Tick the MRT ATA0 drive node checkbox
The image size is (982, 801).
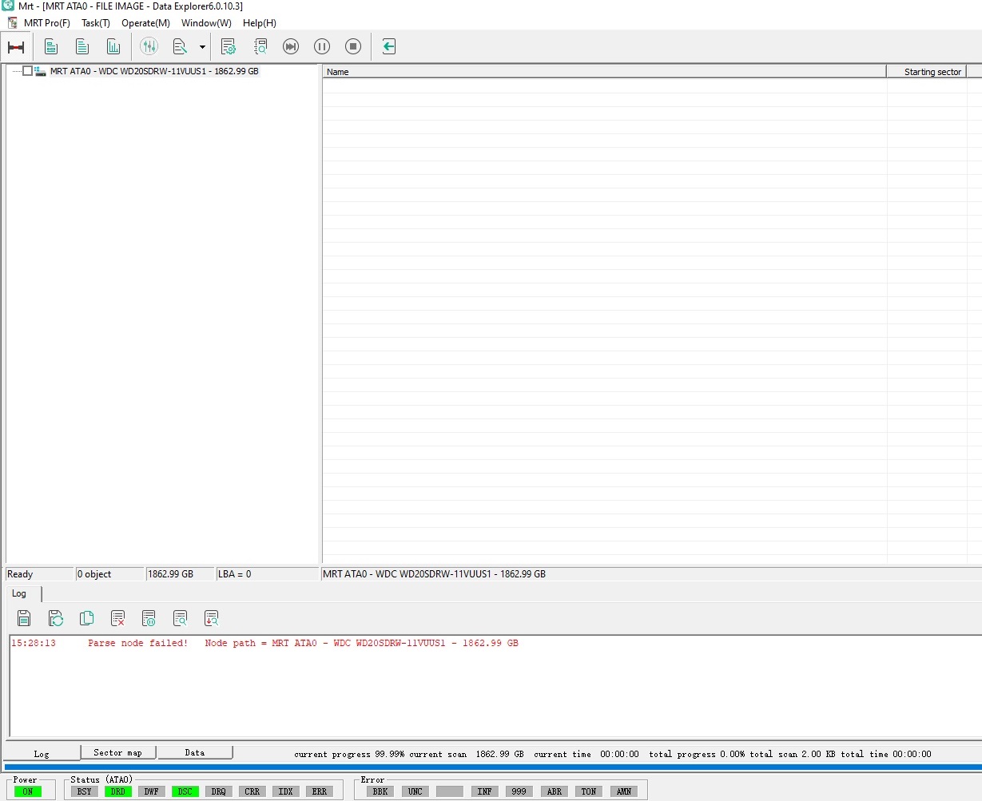pos(27,71)
